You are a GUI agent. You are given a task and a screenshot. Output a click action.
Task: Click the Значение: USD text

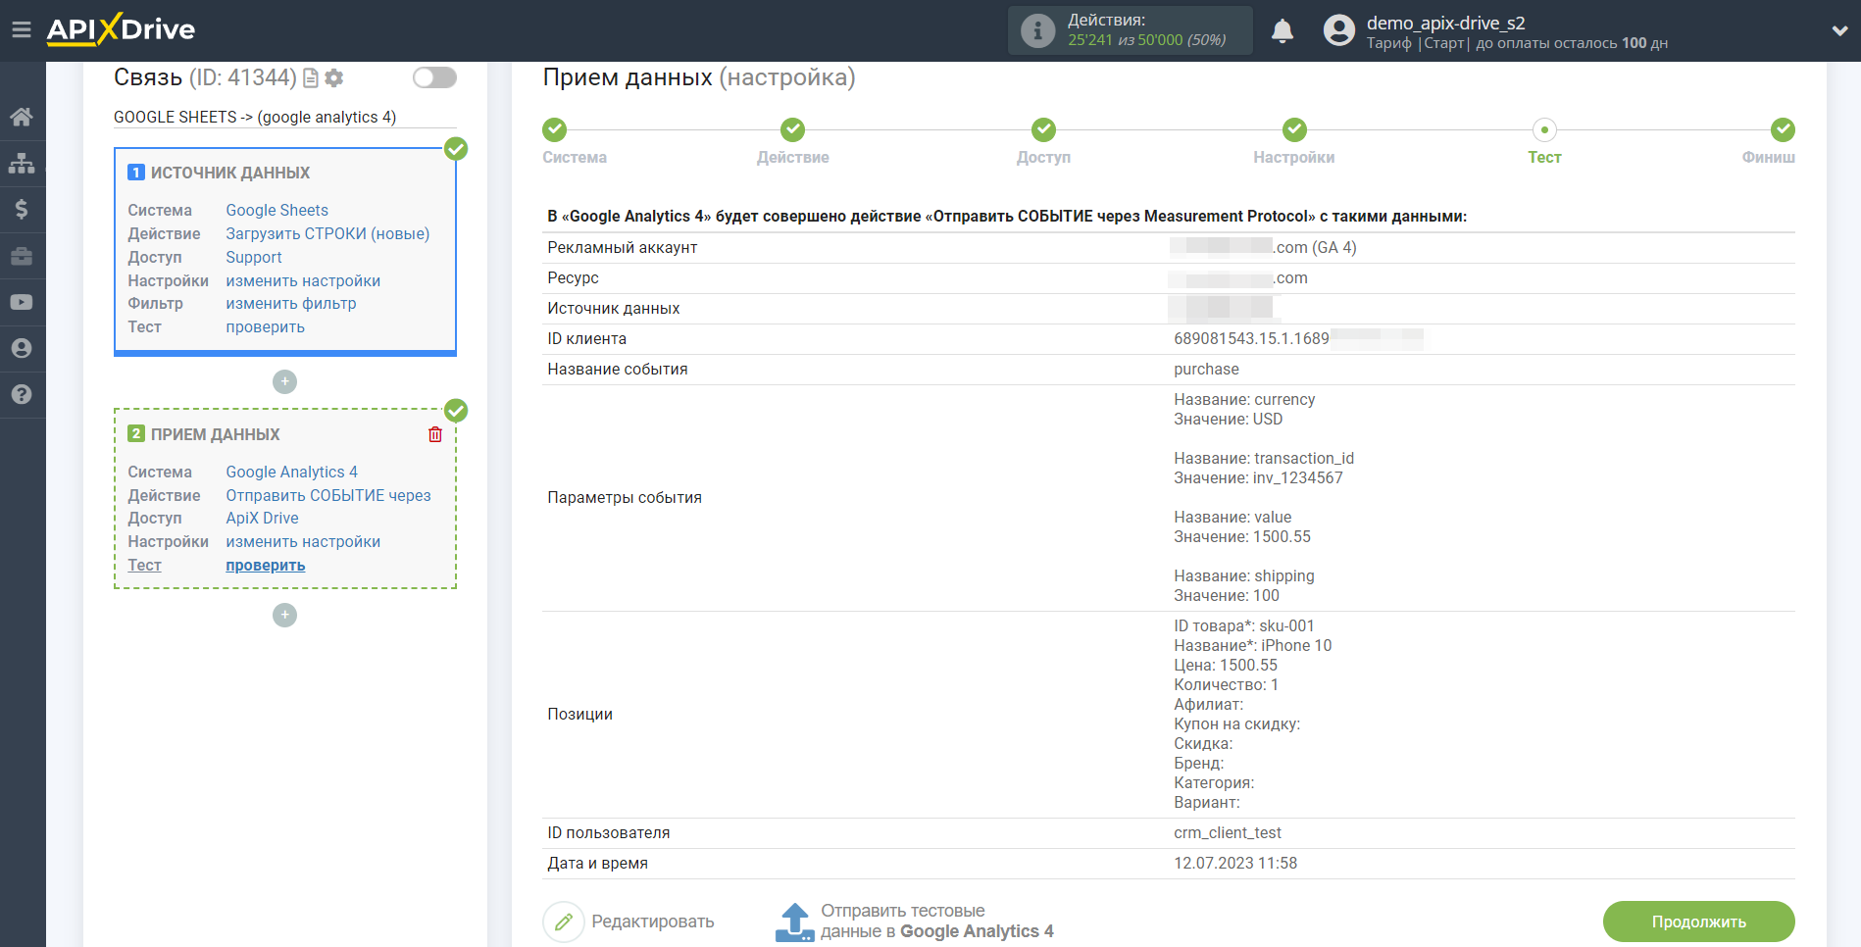pyautogui.click(x=1228, y=420)
